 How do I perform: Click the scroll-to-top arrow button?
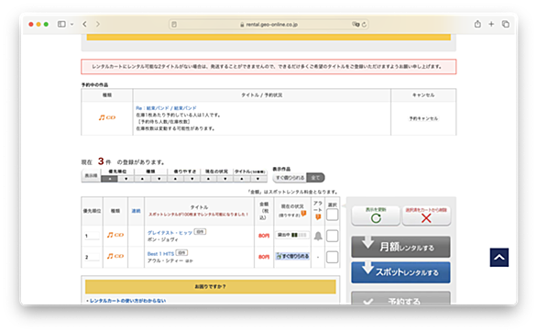click(x=499, y=257)
